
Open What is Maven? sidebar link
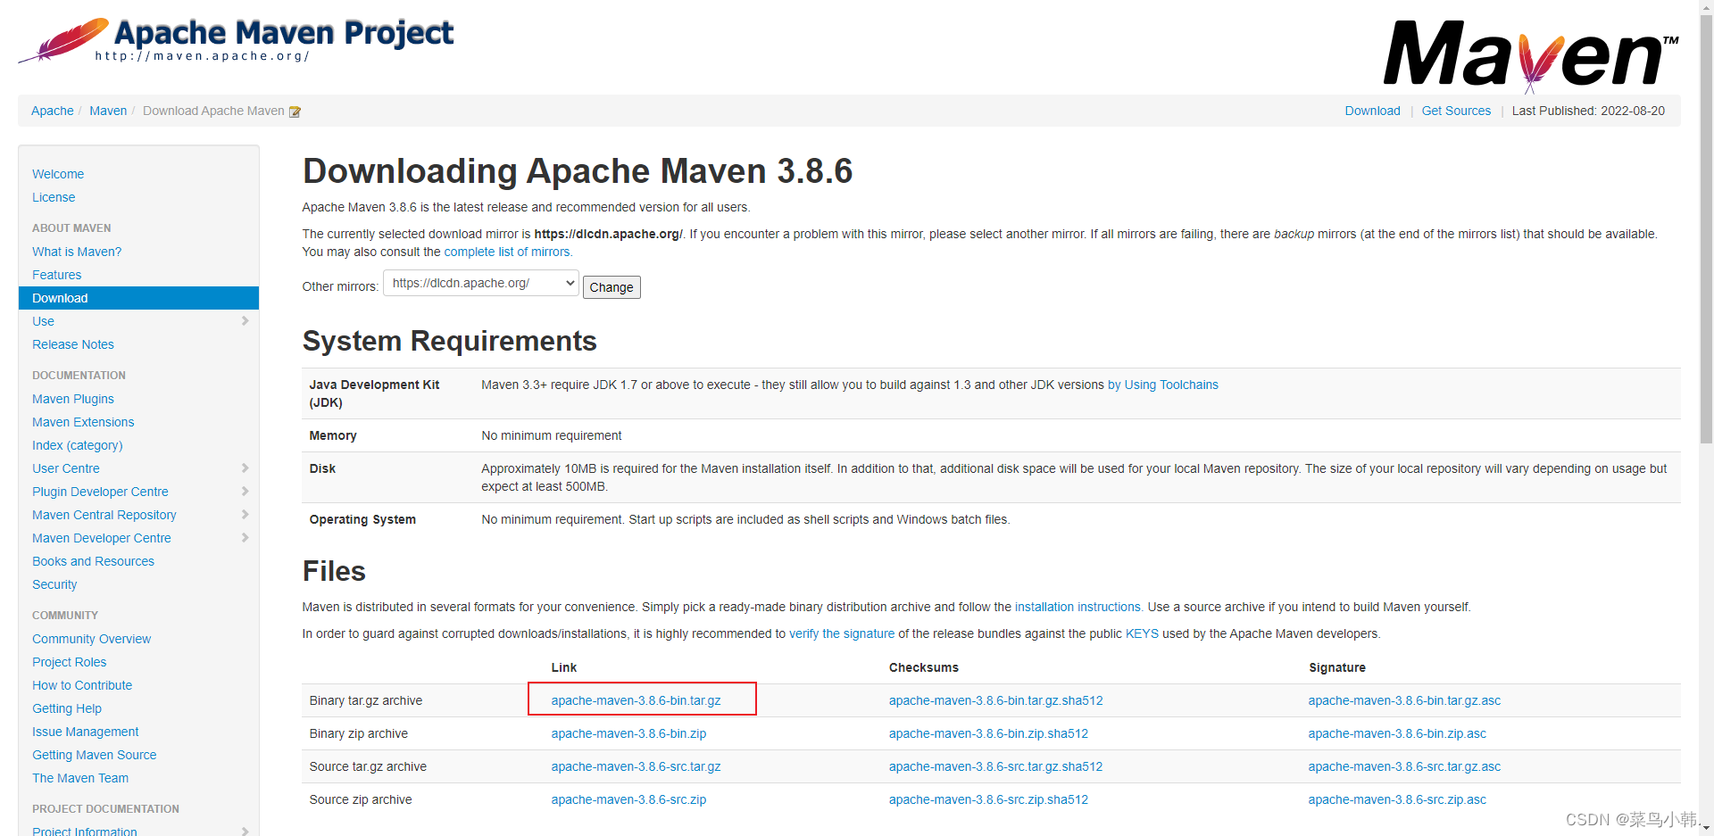(x=77, y=252)
